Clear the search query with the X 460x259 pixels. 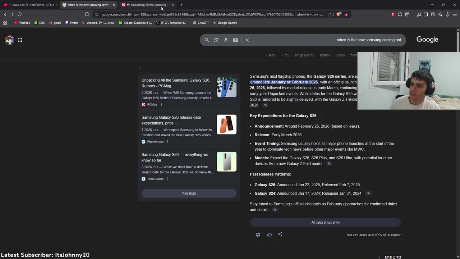pos(247,40)
